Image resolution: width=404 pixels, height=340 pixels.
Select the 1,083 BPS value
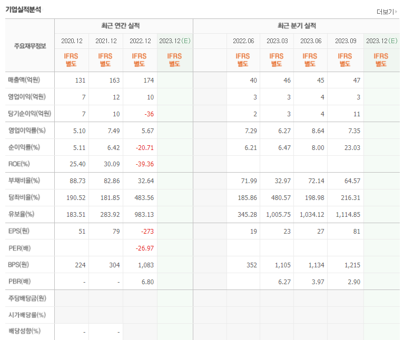(146, 265)
